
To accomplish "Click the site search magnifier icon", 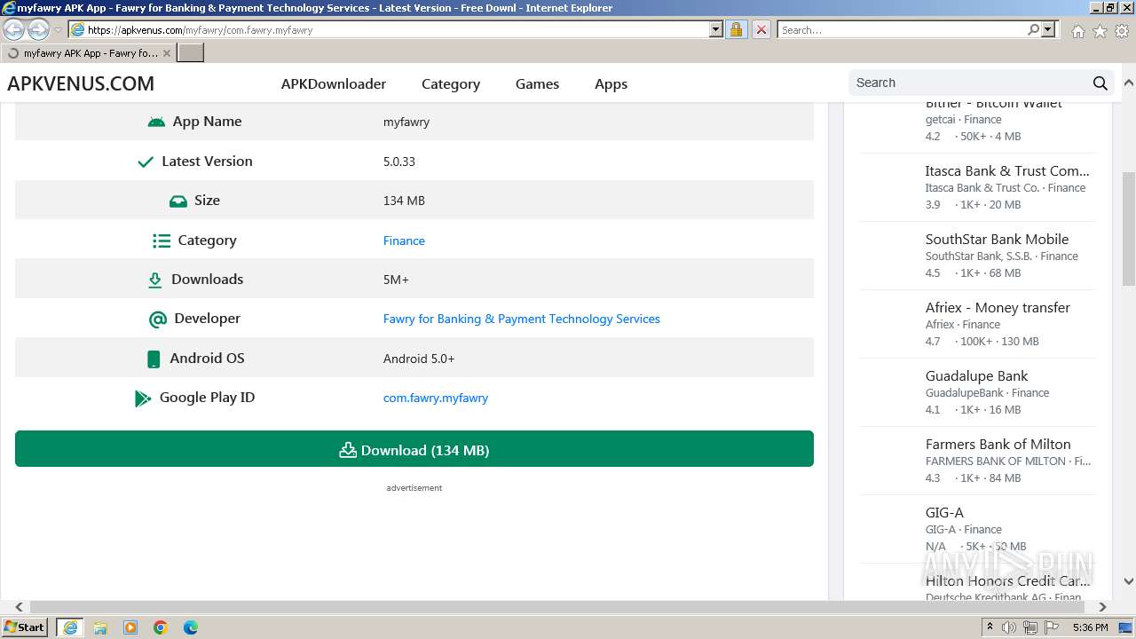I will pos(1100,83).
